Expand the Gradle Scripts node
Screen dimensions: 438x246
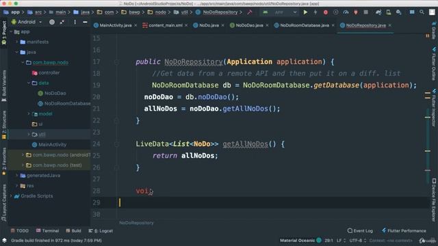(11, 196)
